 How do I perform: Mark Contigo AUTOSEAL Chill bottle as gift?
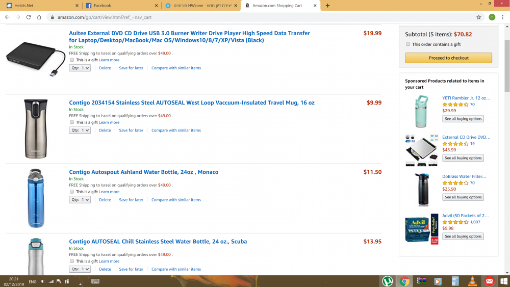point(72,261)
